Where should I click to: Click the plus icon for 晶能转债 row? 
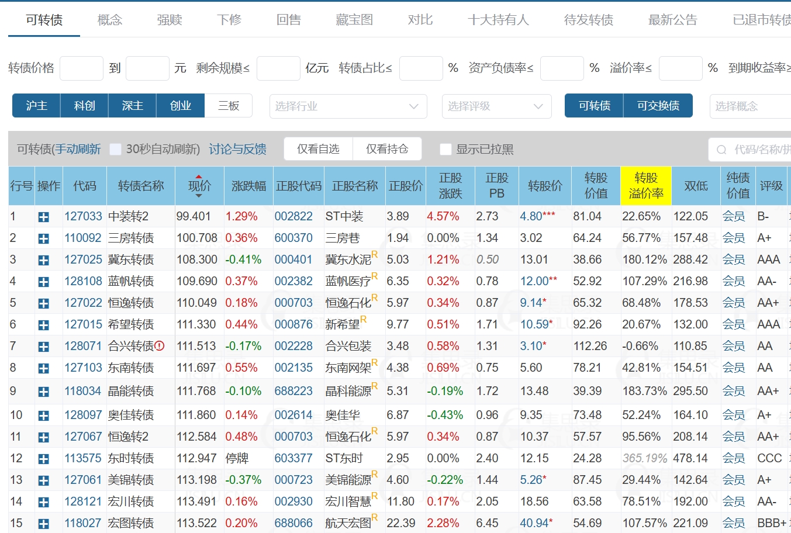point(43,392)
